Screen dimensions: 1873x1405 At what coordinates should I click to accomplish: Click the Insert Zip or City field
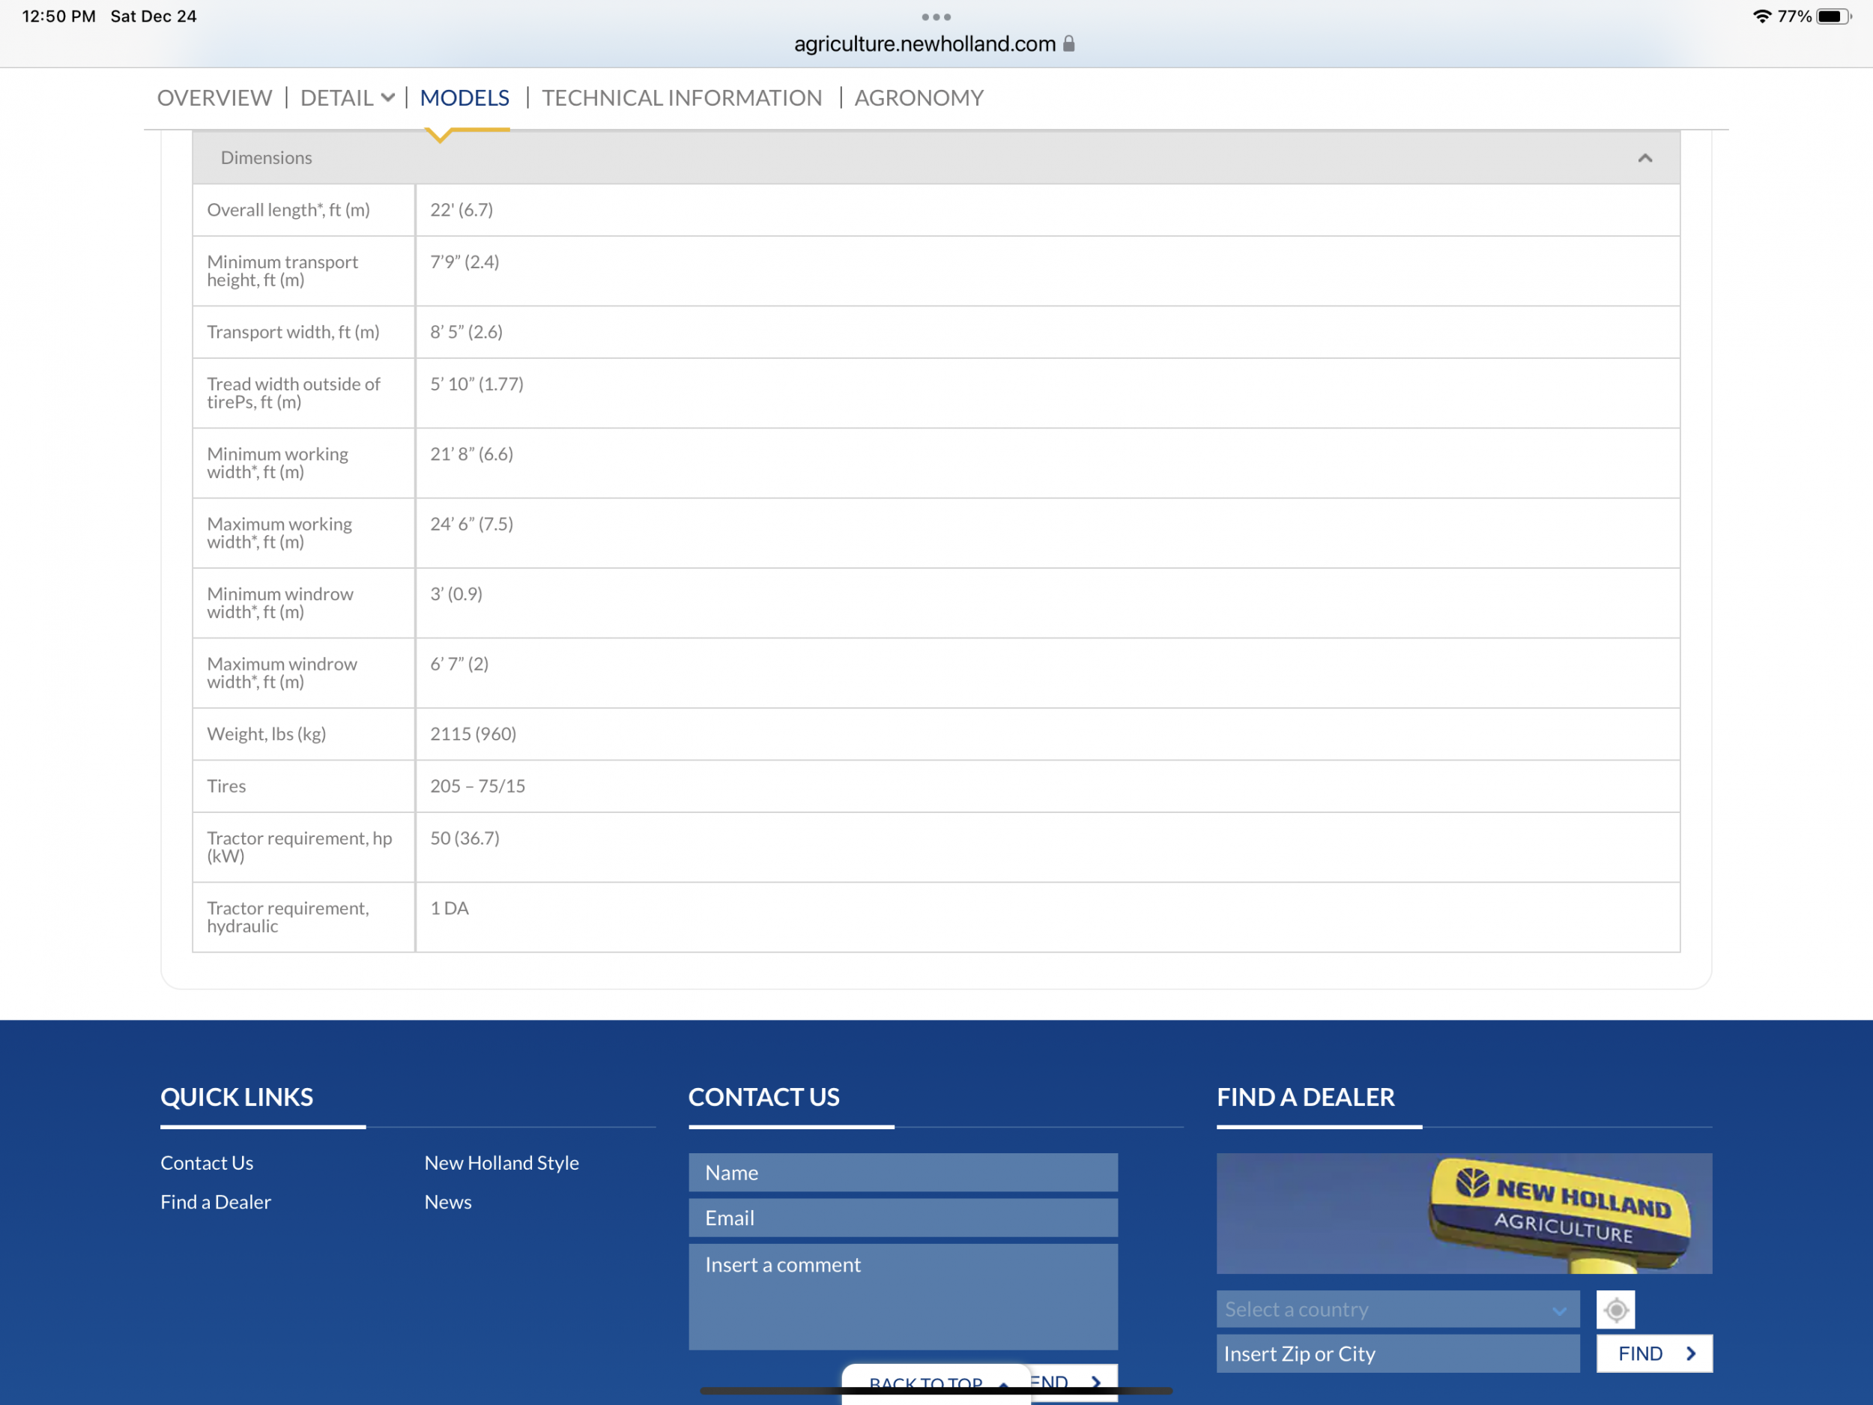click(1398, 1353)
